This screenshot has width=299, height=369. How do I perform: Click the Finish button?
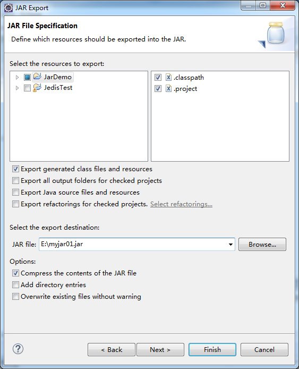[x=212, y=349]
